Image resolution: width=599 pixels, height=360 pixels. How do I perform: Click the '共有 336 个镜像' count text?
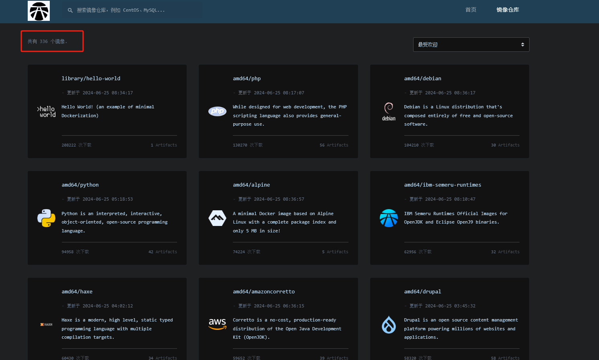47,41
